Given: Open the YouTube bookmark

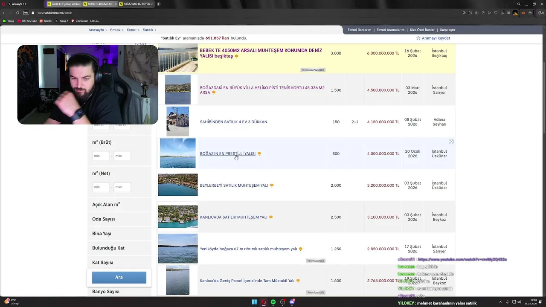Looking at the screenshot, I should (x=27, y=21).
